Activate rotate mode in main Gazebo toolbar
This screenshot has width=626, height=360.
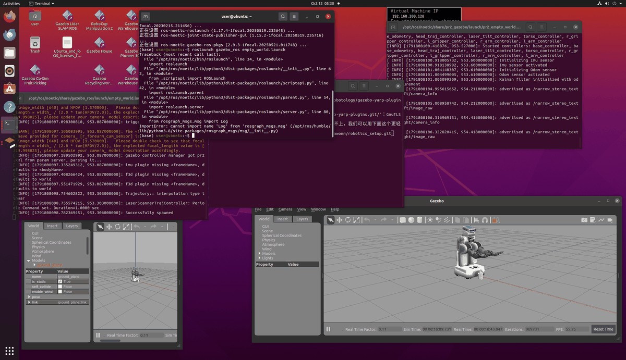pos(348,220)
